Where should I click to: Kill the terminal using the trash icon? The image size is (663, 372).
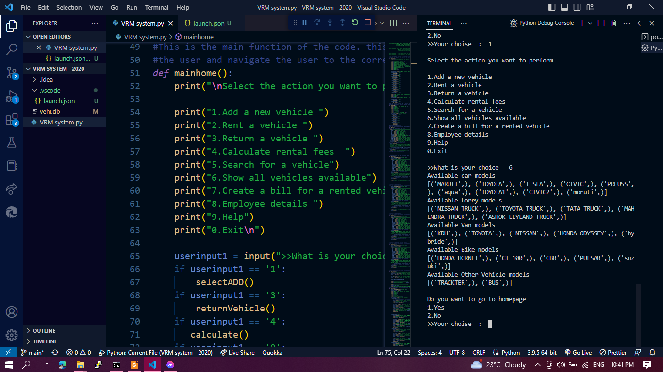[x=613, y=23]
